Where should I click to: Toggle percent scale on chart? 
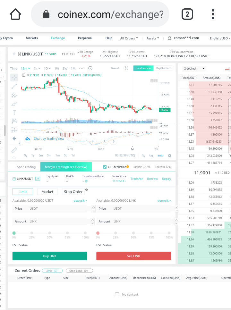[143, 155]
